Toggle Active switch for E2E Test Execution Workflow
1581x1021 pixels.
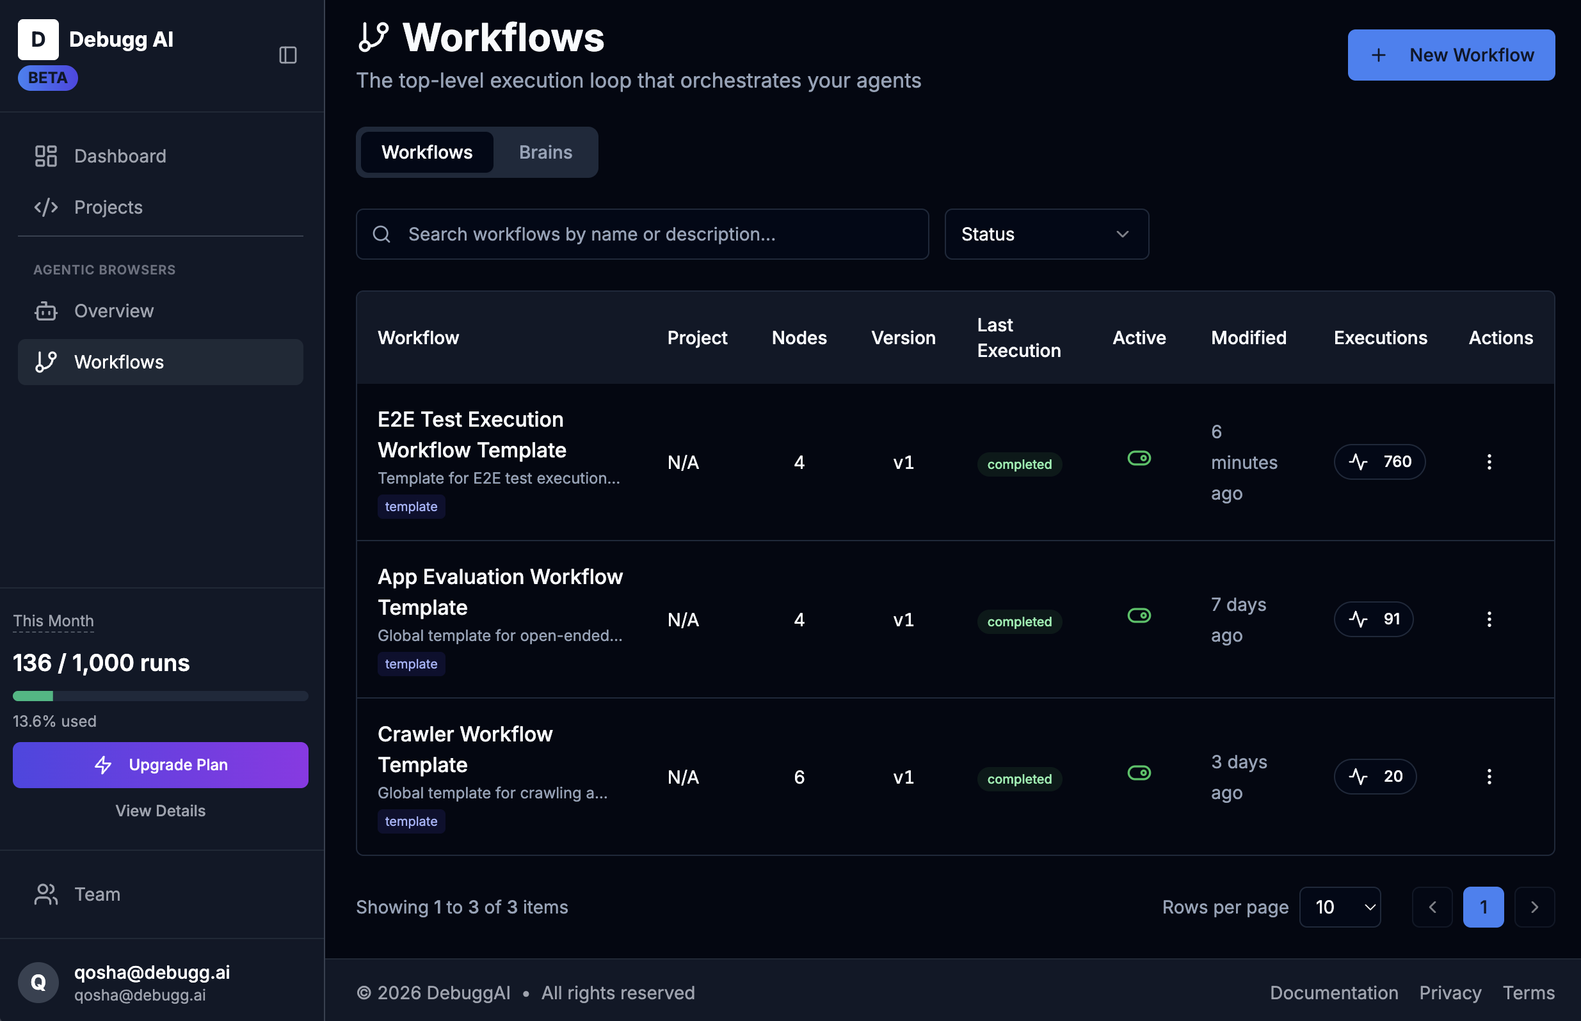coord(1138,457)
